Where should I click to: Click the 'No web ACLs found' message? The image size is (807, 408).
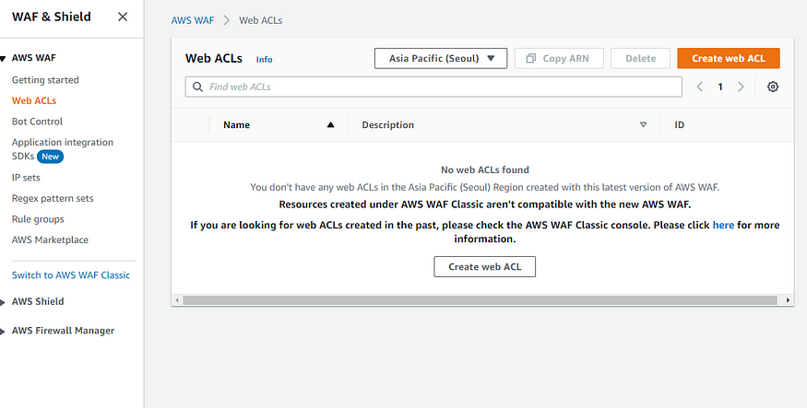pyautogui.click(x=485, y=169)
